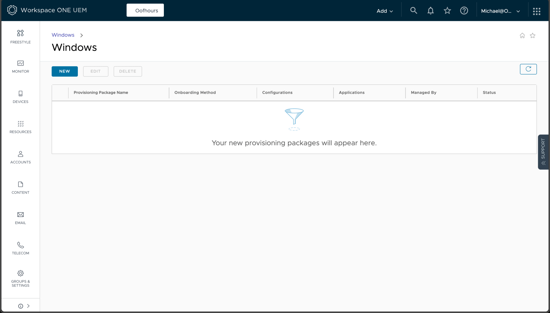Sort by Provisioning Package Name column

pyautogui.click(x=101, y=93)
